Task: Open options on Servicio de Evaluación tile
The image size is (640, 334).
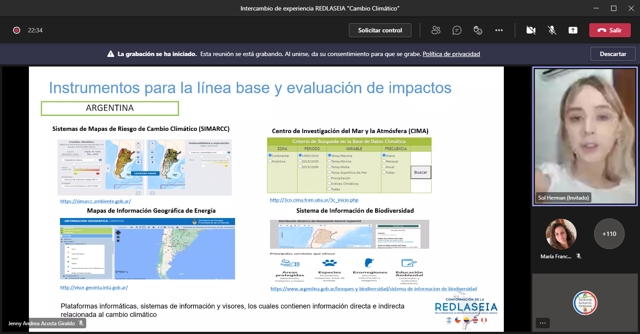Action: [543, 323]
